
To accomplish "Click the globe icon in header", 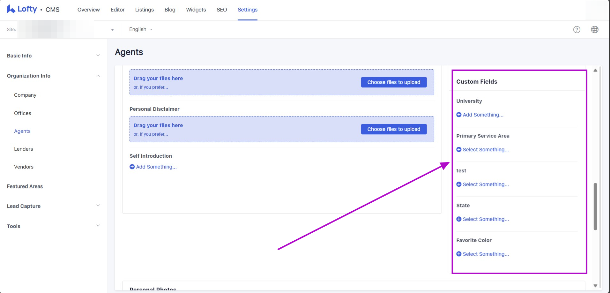I will pos(594,30).
